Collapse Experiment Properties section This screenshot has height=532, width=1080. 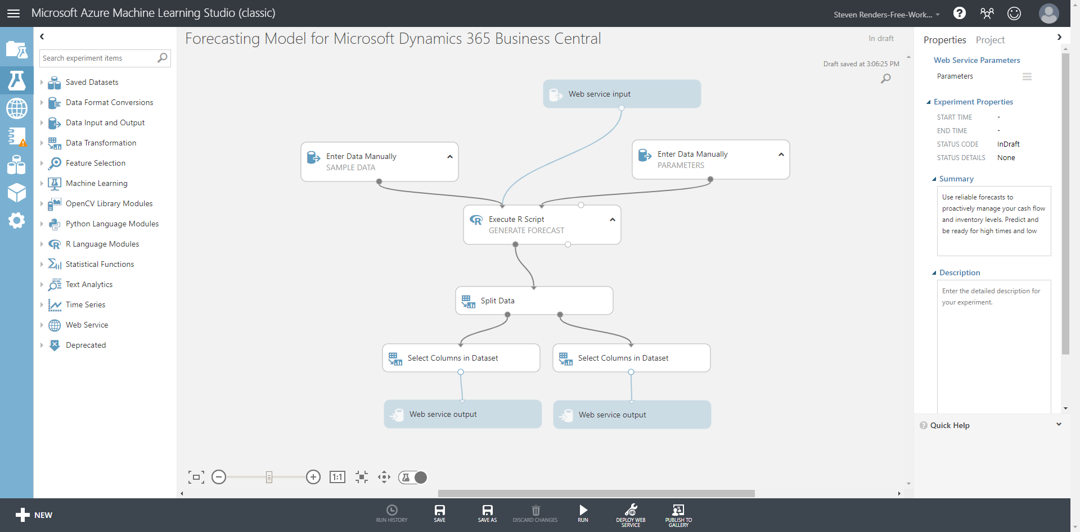tap(928, 102)
